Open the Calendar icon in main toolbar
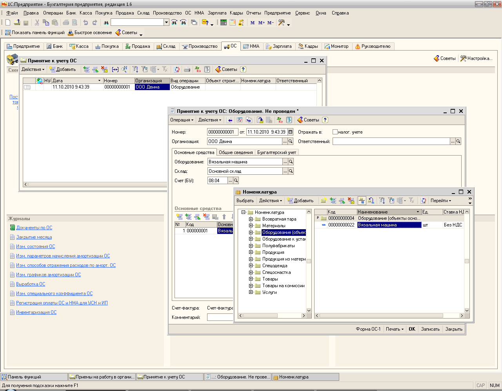The height and width of the screenshot is (391, 502). (233, 23)
